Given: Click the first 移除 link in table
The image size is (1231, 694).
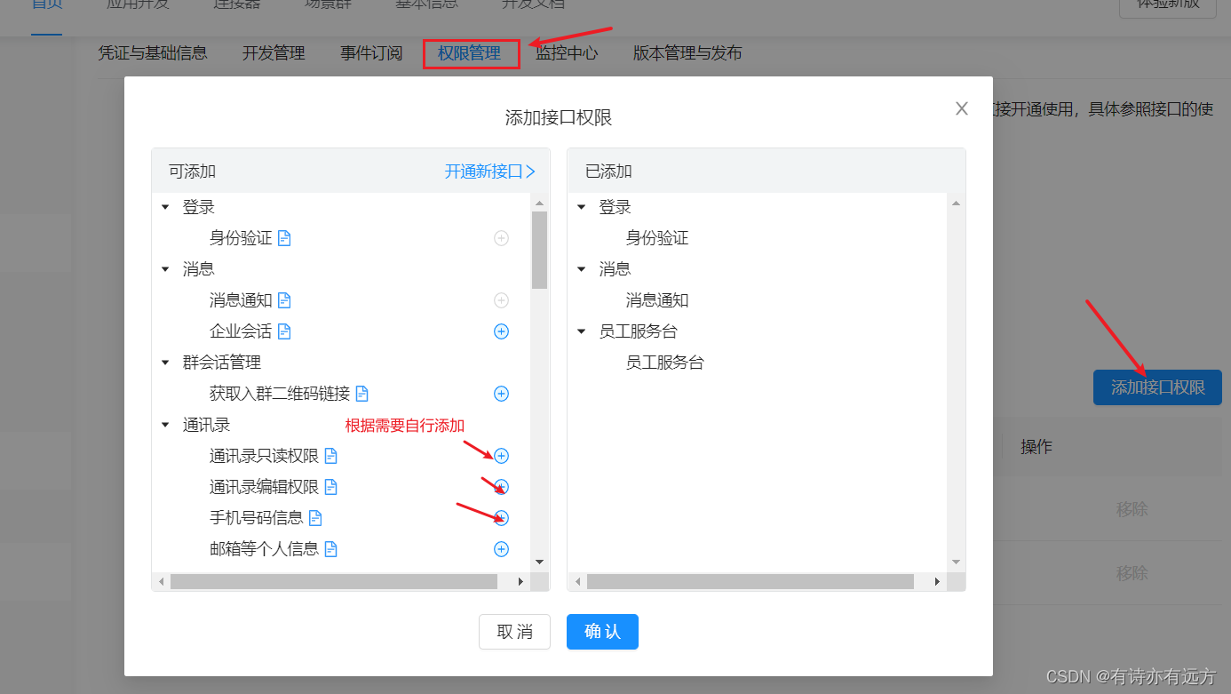Looking at the screenshot, I should (1132, 509).
